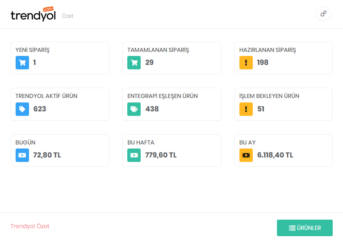Click the Özet header label
Image resolution: width=343 pixels, height=242 pixels.
[68, 16]
